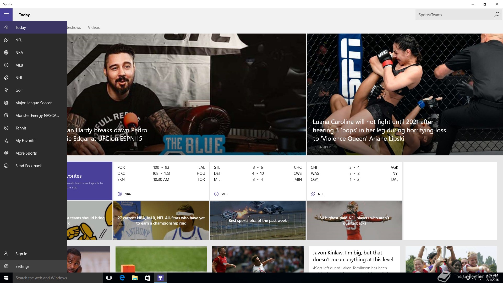Click the NASCAR racing icon

[6, 115]
